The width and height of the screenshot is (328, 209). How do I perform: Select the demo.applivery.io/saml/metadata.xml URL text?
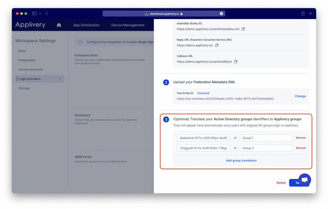(208, 29)
